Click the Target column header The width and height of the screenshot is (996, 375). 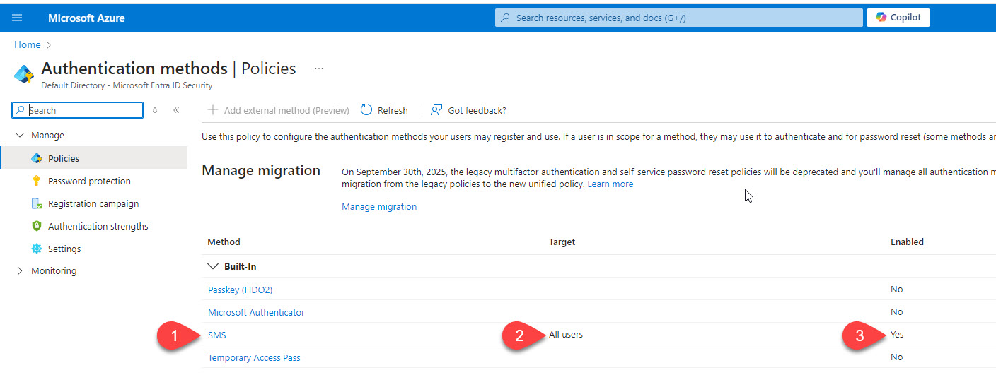pyautogui.click(x=562, y=242)
